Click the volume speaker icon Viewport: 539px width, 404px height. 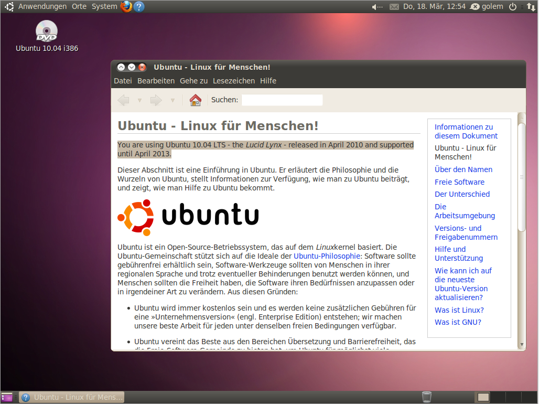click(374, 6)
